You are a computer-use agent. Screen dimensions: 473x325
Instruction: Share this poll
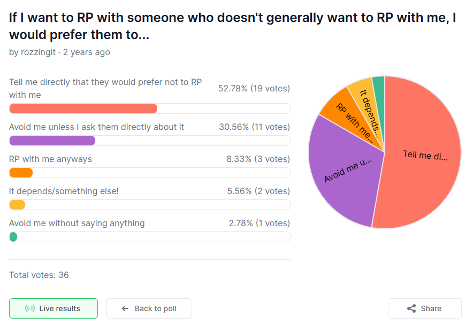pos(424,308)
